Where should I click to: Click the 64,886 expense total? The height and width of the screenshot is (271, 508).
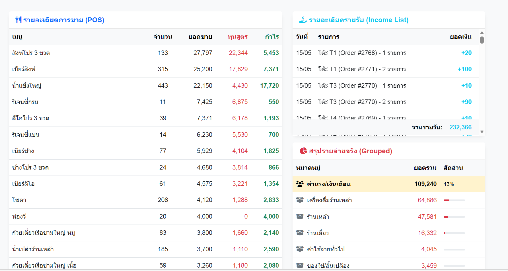pyautogui.click(x=427, y=200)
